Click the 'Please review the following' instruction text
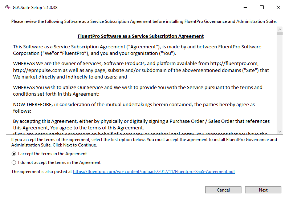Image resolution: width=289 pixels, height=201 pixels. (144, 21)
